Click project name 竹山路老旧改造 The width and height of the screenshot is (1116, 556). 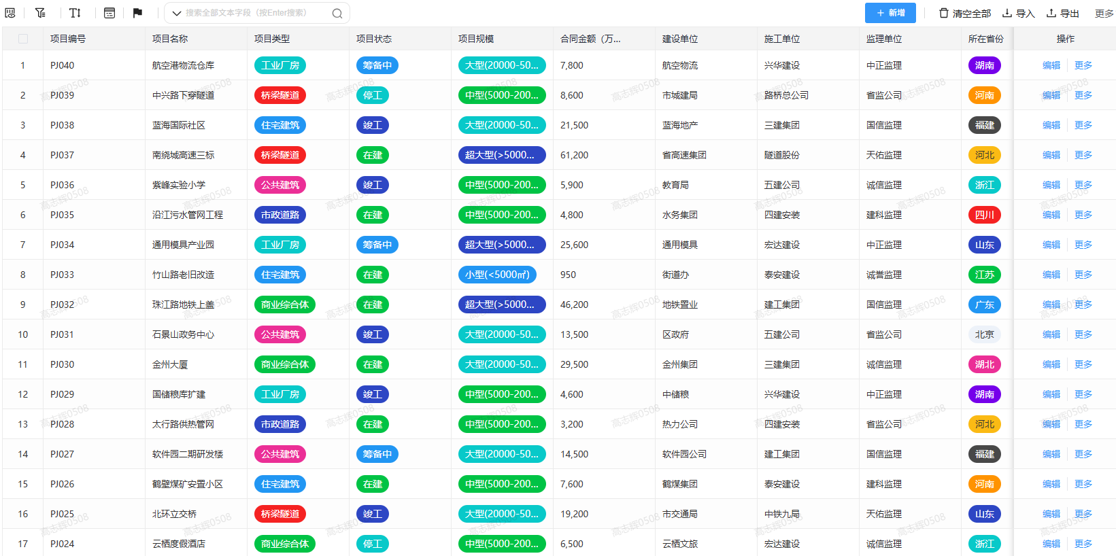point(184,275)
